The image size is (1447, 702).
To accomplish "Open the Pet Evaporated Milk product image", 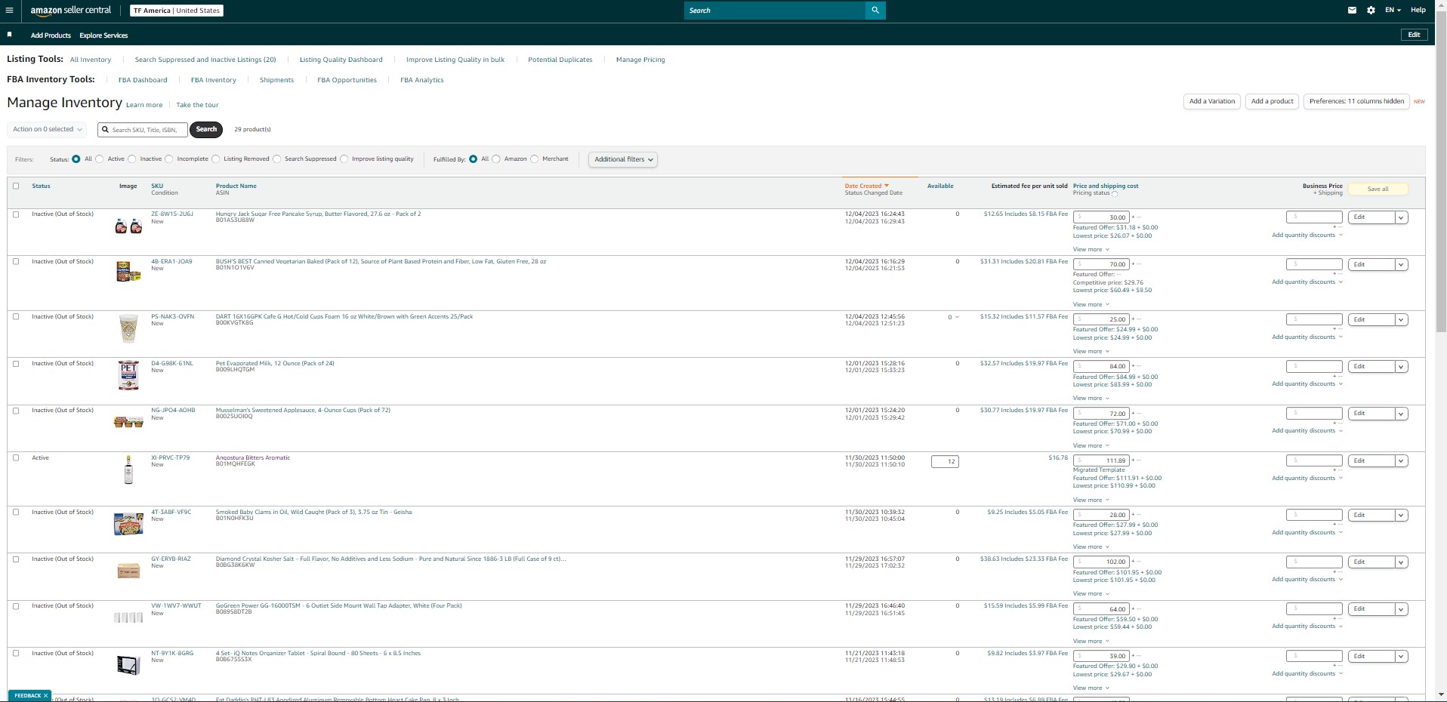I will (x=128, y=375).
